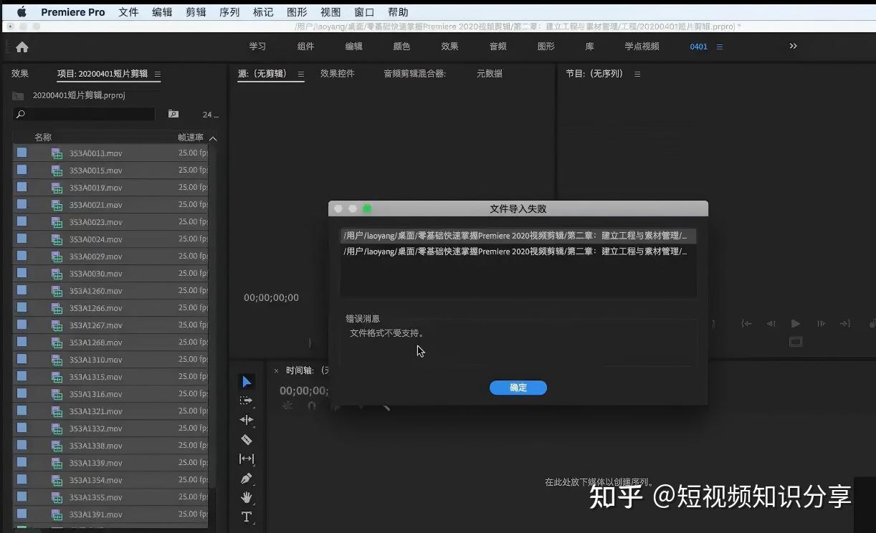This screenshot has height=533, width=876.
Task: Select the Type tool
Action: point(247,517)
